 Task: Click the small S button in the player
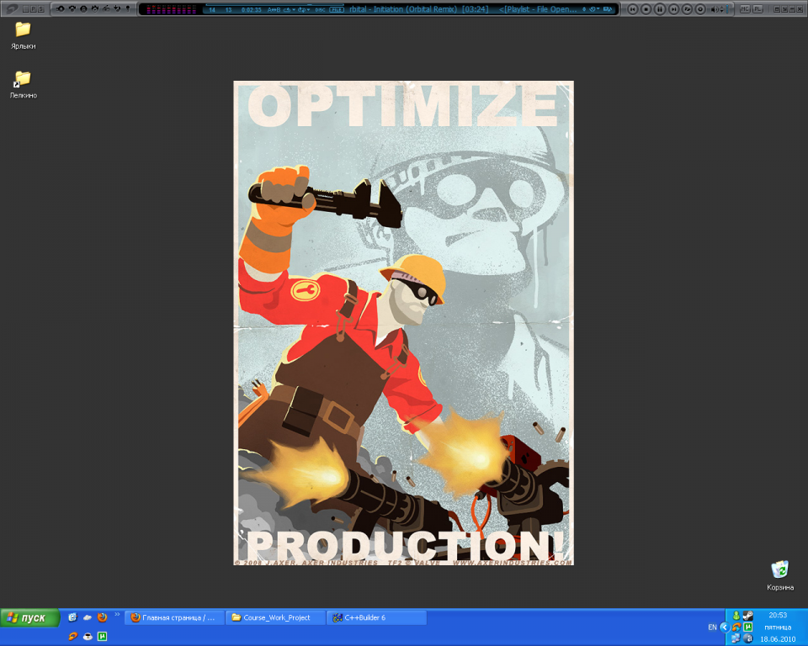(40, 9)
